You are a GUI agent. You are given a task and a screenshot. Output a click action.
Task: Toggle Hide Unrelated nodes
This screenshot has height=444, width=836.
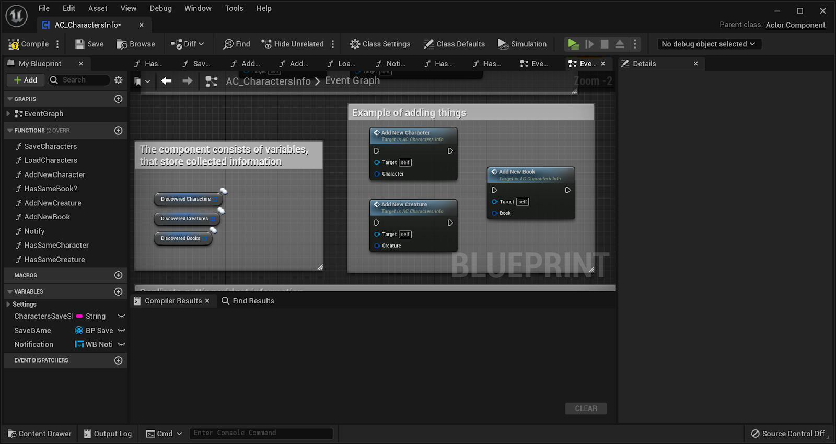(x=293, y=44)
